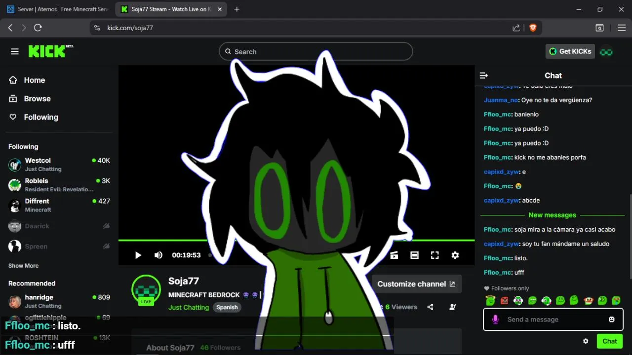Click the Search field

coord(316,51)
